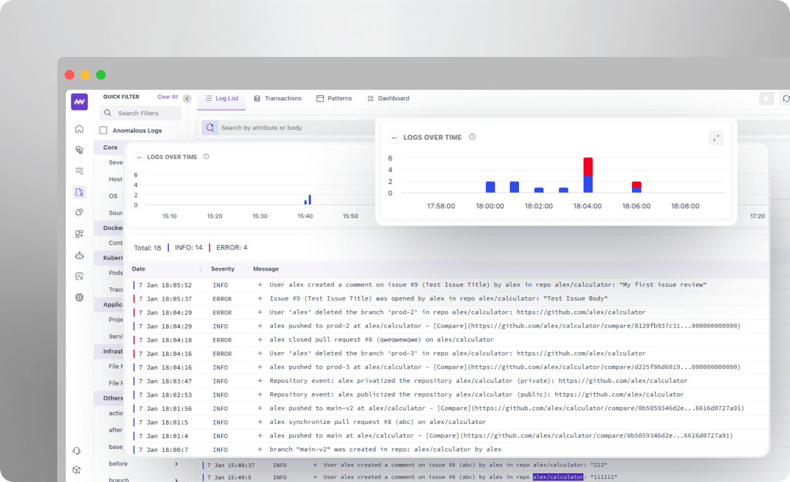Open the Home icon in the sidebar

pos(79,128)
